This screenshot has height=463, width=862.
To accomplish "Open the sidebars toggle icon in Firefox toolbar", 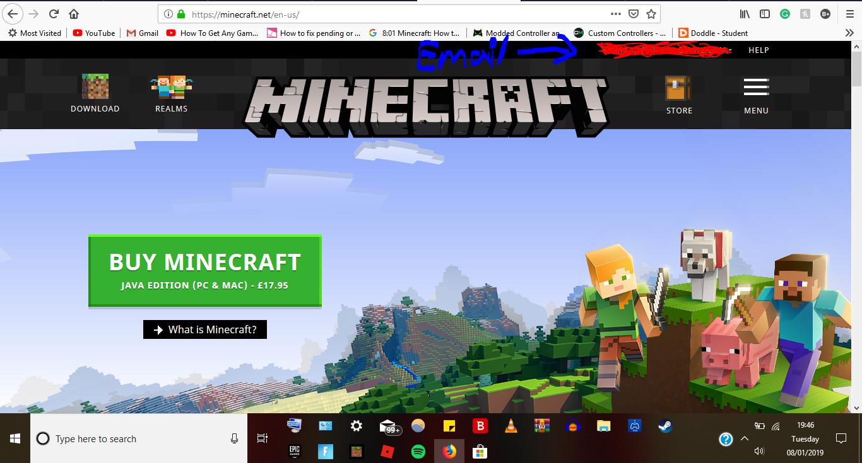I will [764, 14].
